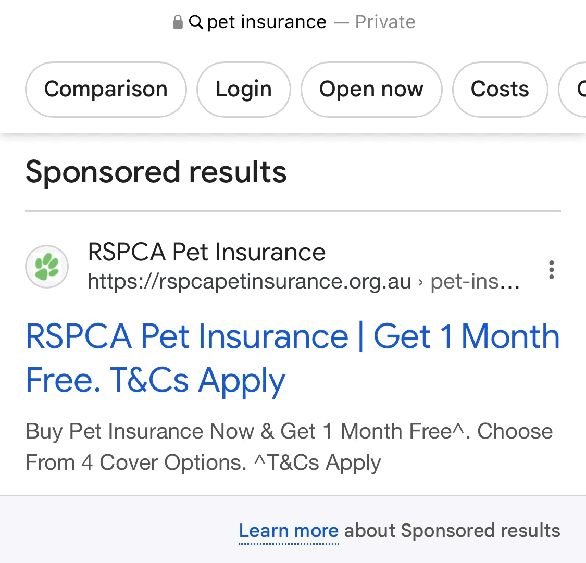Click the rspcapetinsurance.org.au URL
Viewport: 586px width, 563px height.
250,282
